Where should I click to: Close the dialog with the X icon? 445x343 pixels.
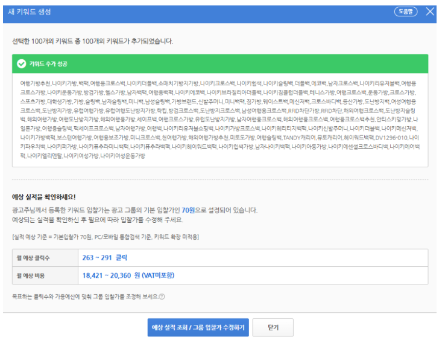click(x=429, y=11)
